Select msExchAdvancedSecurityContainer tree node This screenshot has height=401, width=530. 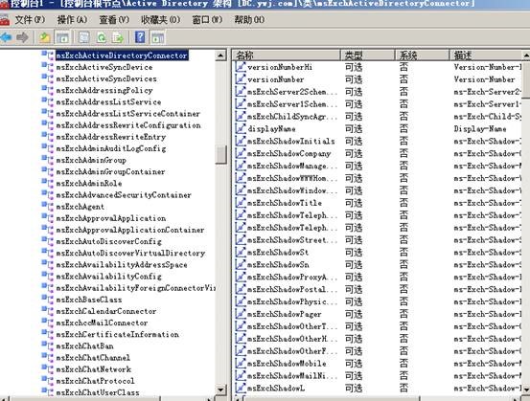124,195
